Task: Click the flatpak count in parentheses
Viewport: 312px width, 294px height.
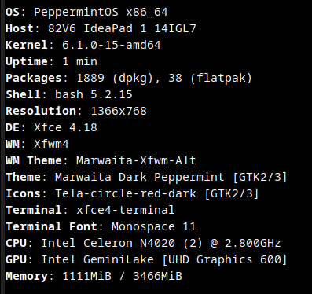Action: click(210, 78)
